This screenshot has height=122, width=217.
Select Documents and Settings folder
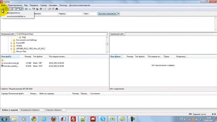click(x=26, y=40)
